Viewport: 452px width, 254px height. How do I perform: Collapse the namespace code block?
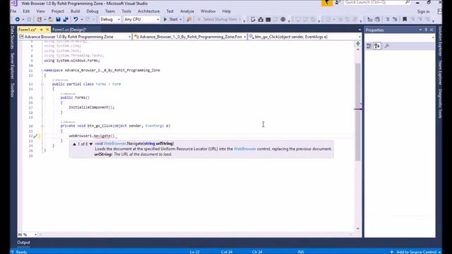click(x=42, y=71)
